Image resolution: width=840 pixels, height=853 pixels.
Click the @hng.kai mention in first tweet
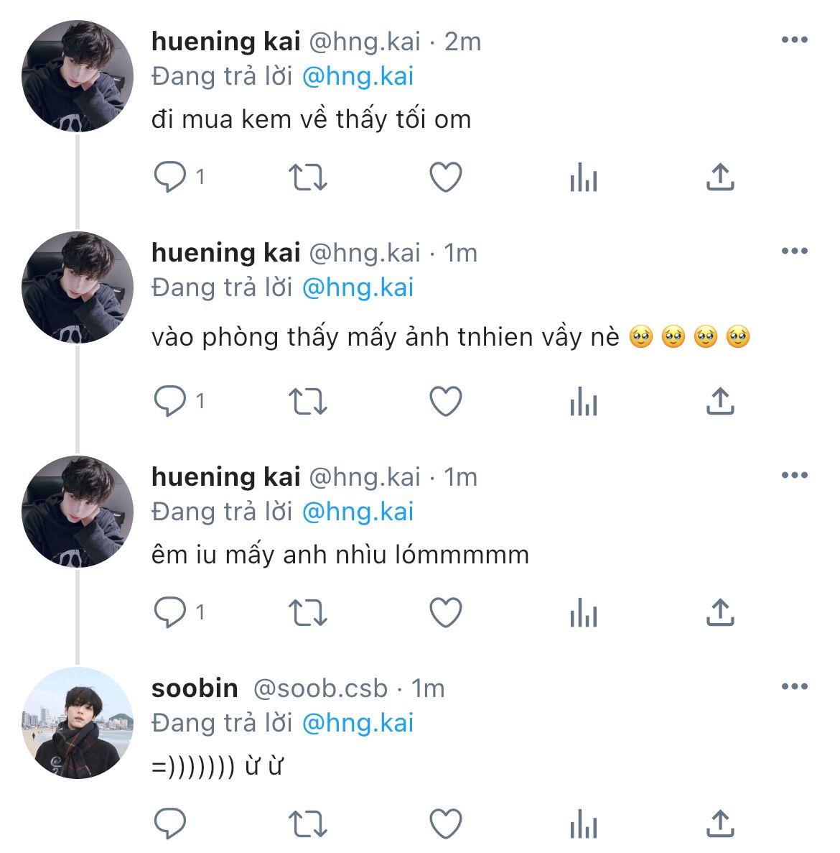pos(358,76)
